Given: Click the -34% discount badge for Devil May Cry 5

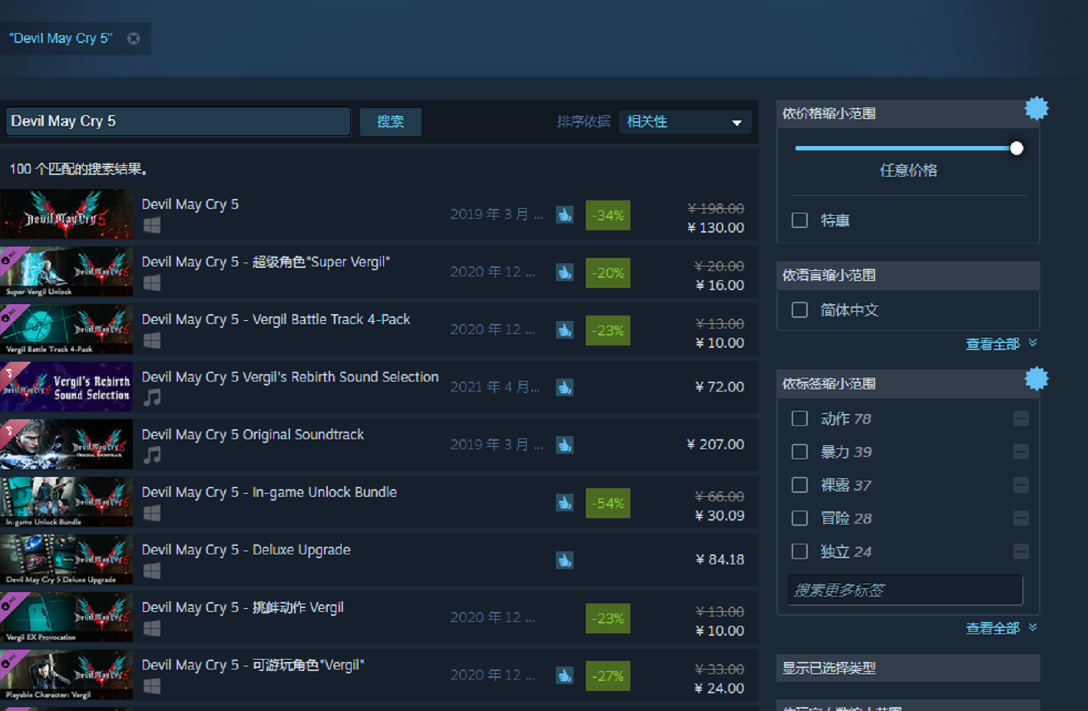Looking at the screenshot, I should (607, 215).
